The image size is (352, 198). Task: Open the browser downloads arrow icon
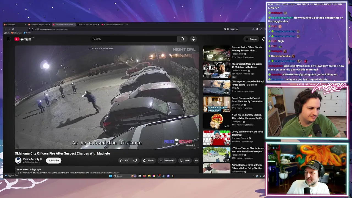pos(253,29)
